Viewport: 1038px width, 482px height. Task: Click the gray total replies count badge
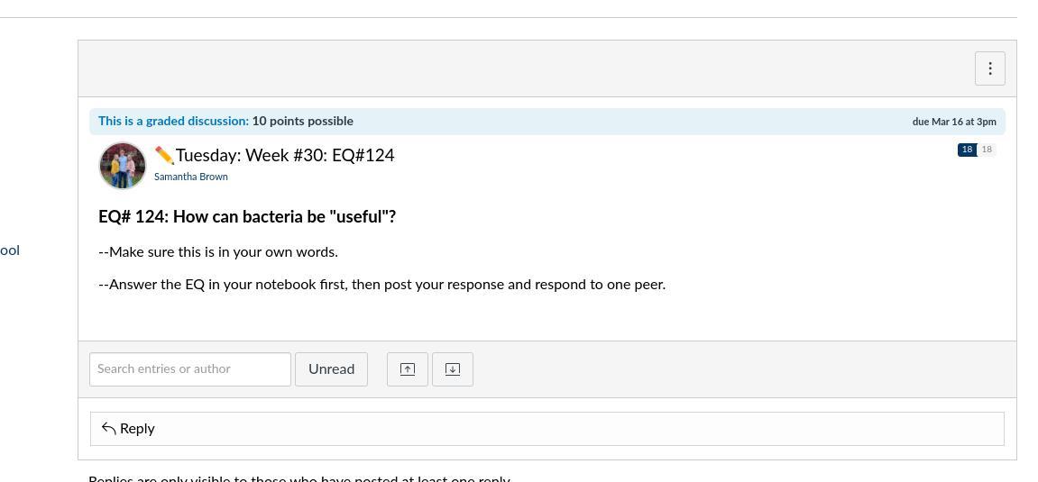[x=987, y=150]
